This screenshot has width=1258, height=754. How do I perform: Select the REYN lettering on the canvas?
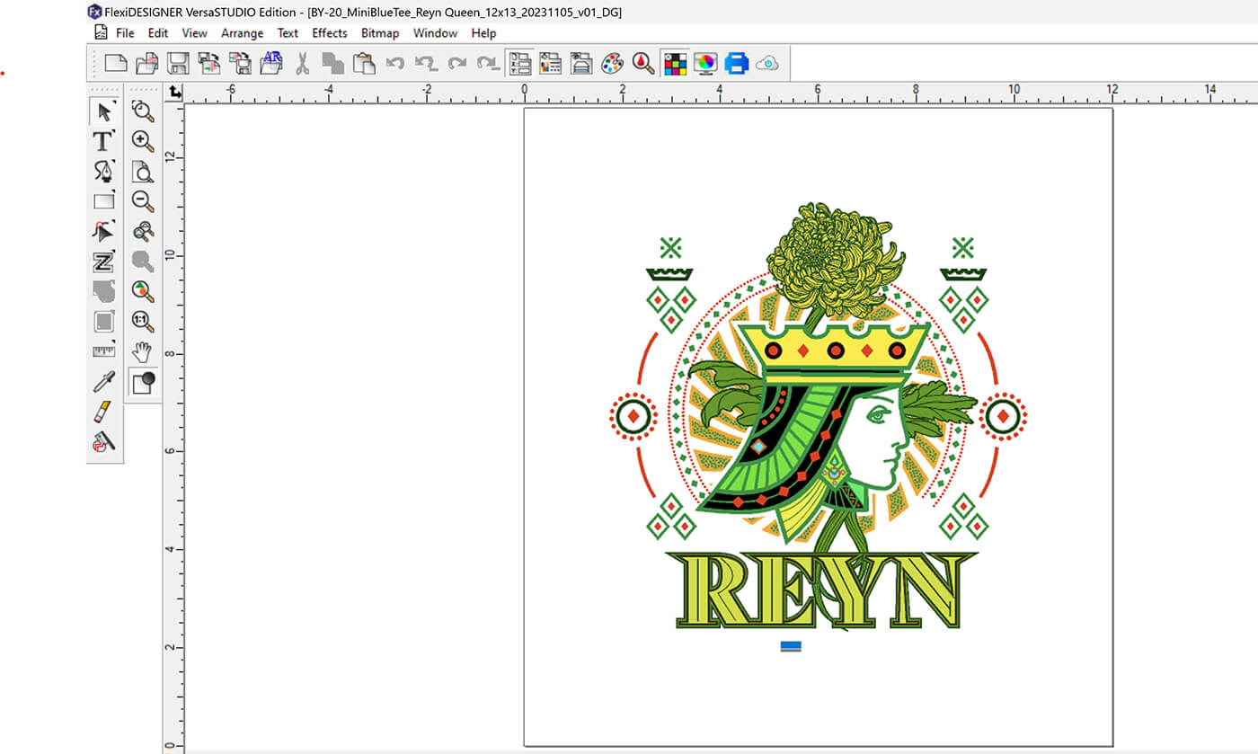tap(820, 591)
